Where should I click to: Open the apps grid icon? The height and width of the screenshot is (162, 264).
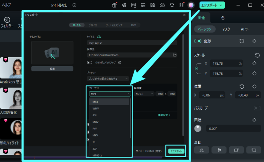181,5
